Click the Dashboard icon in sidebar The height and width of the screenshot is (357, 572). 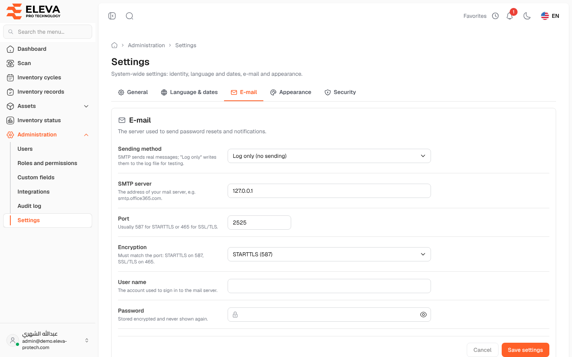10,49
